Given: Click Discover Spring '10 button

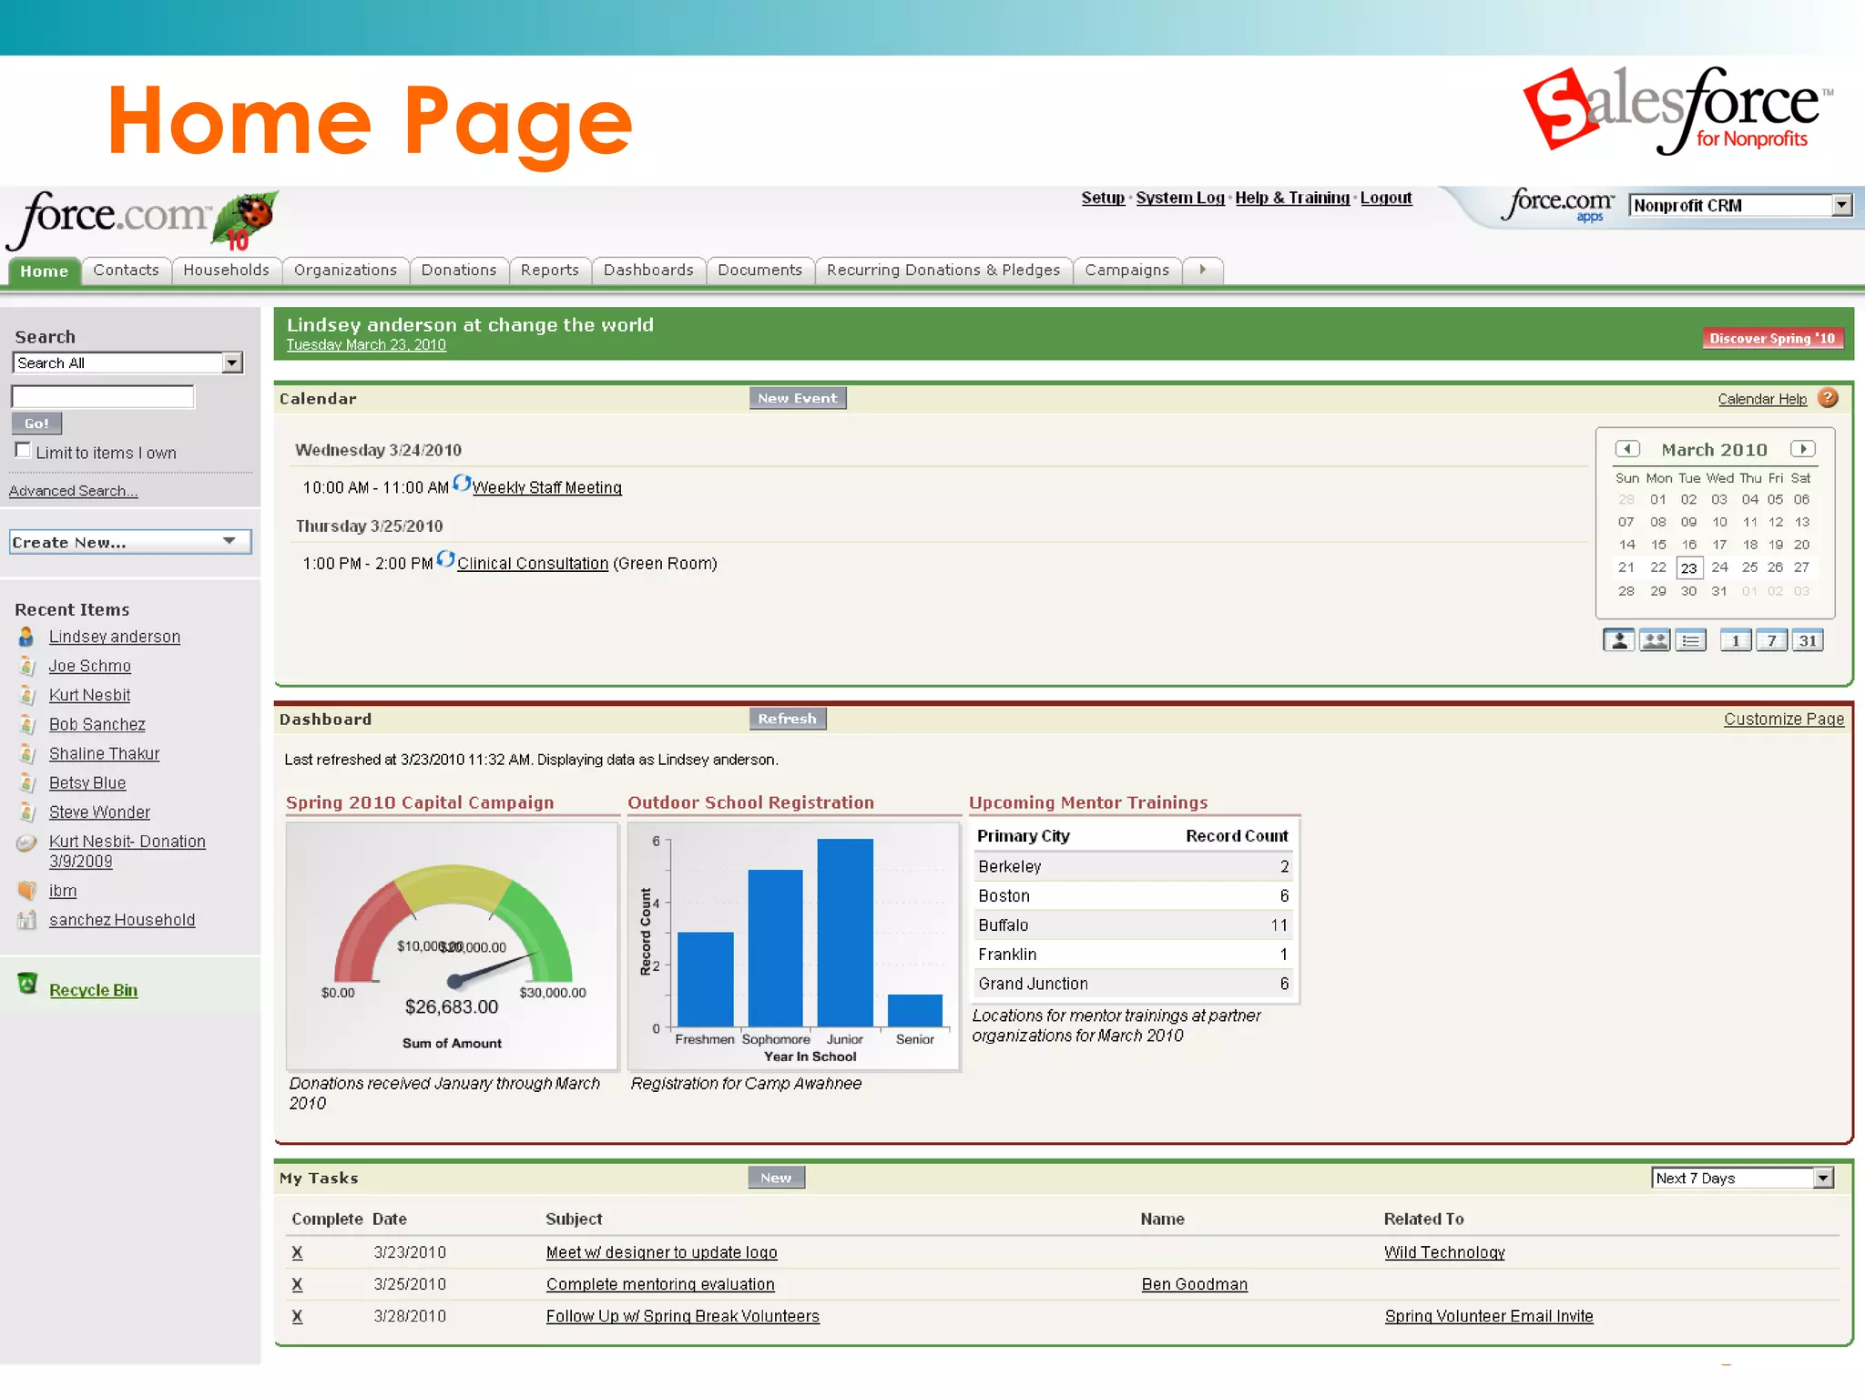Looking at the screenshot, I should click(x=1772, y=338).
